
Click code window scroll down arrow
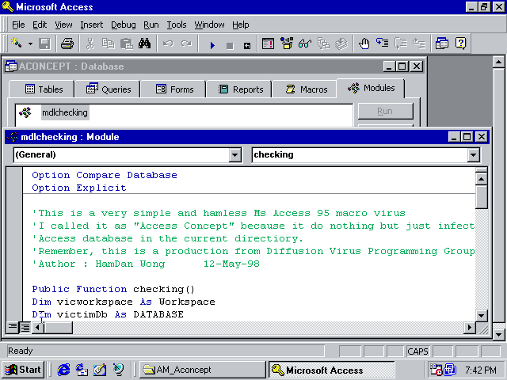point(482,315)
